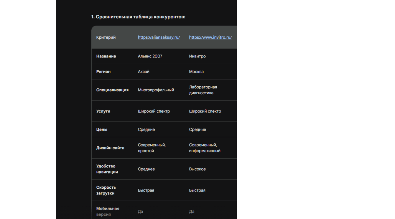Click the 'Критерий' column header
Screen dimensions: 395x219
coord(106,37)
